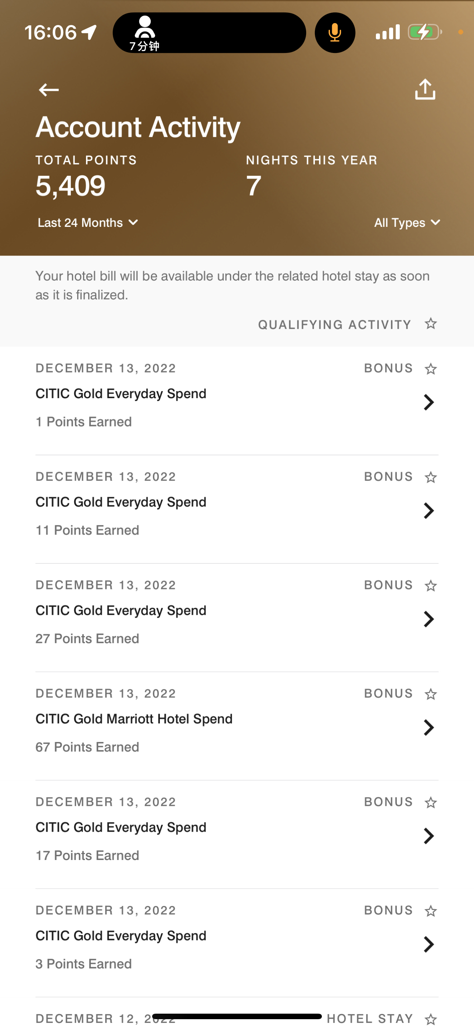This screenshot has width=474, height=1028.
Task: Expand the 27 Points Earned entry chevron
Action: click(428, 619)
